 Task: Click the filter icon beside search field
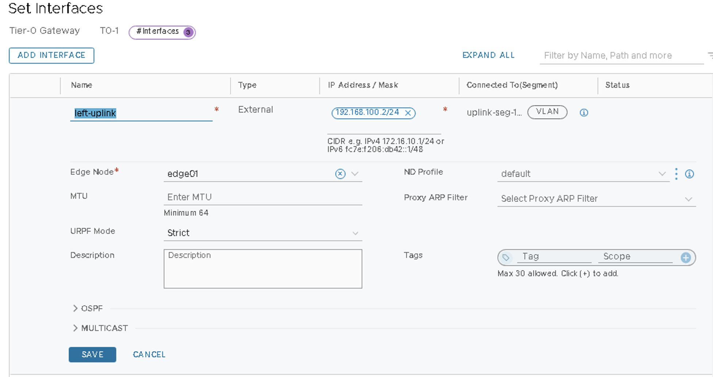(x=710, y=55)
